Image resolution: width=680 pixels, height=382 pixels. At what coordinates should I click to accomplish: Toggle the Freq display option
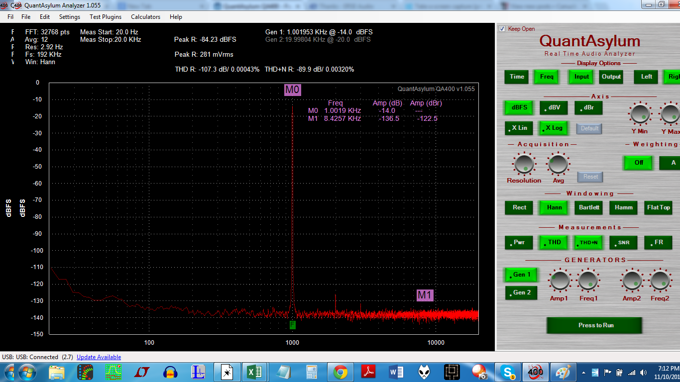coord(547,77)
